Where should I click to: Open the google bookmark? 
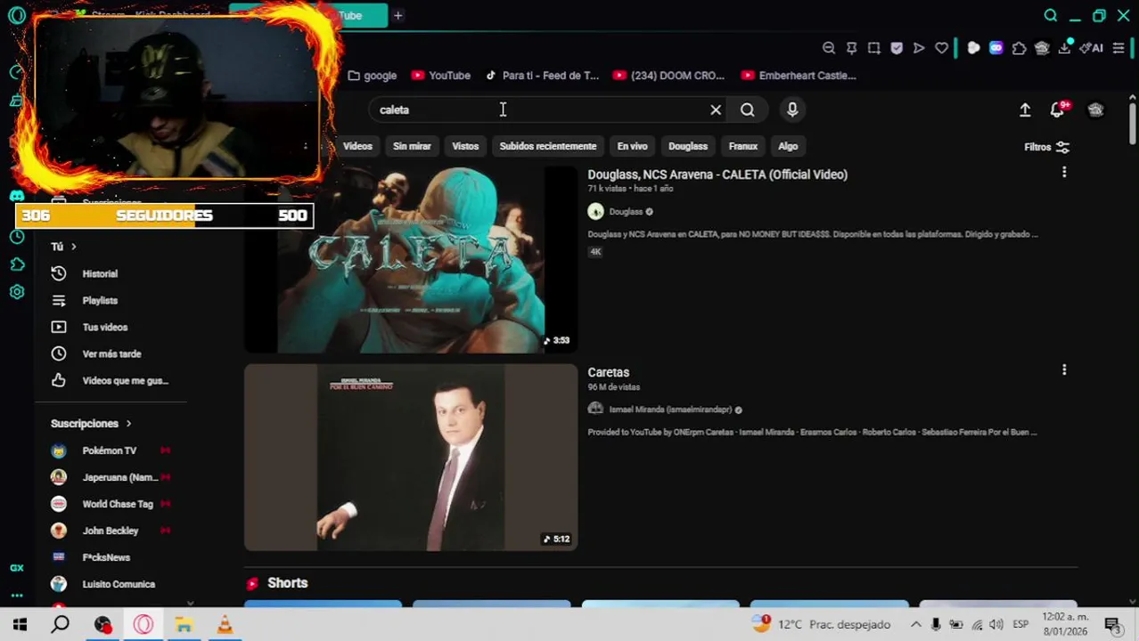pos(372,76)
